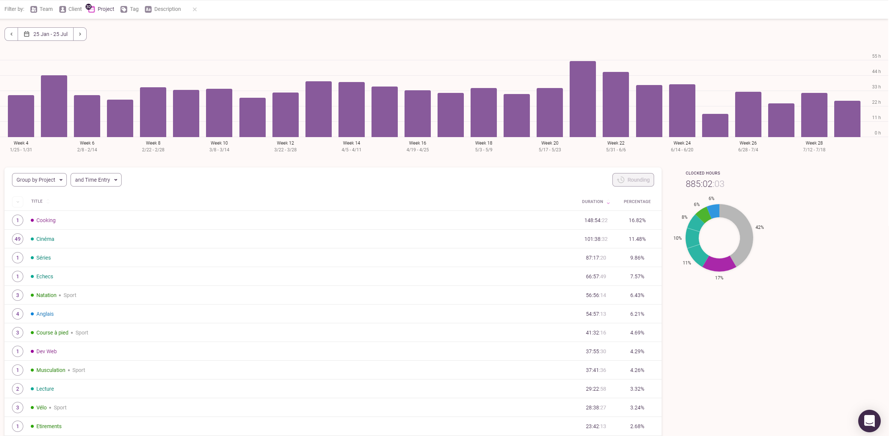Click the Client filter icon

coord(63,9)
